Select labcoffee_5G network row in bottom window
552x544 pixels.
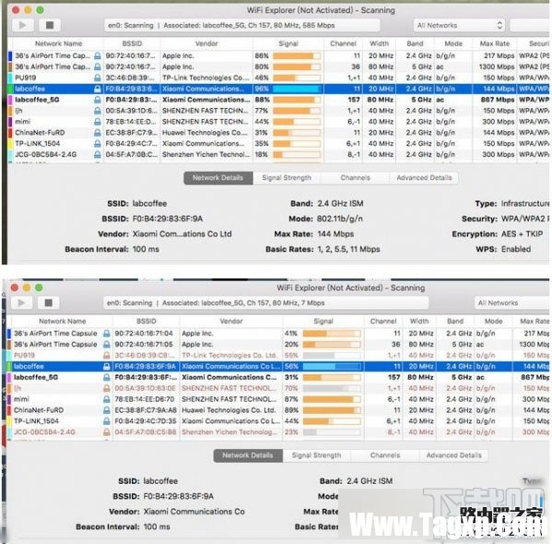(278, 377)
